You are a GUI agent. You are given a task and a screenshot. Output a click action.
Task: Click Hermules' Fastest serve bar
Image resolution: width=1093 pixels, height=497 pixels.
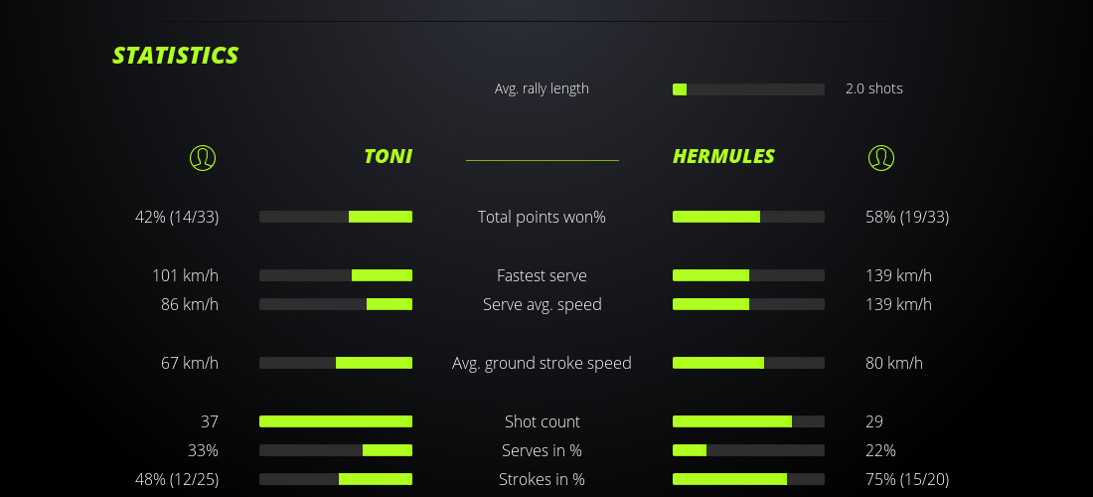coord(748,275)
